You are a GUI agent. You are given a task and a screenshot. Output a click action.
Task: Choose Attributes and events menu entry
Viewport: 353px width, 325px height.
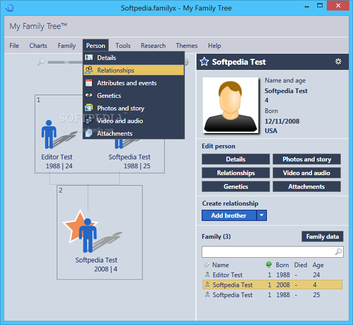(x=134, y=83)
